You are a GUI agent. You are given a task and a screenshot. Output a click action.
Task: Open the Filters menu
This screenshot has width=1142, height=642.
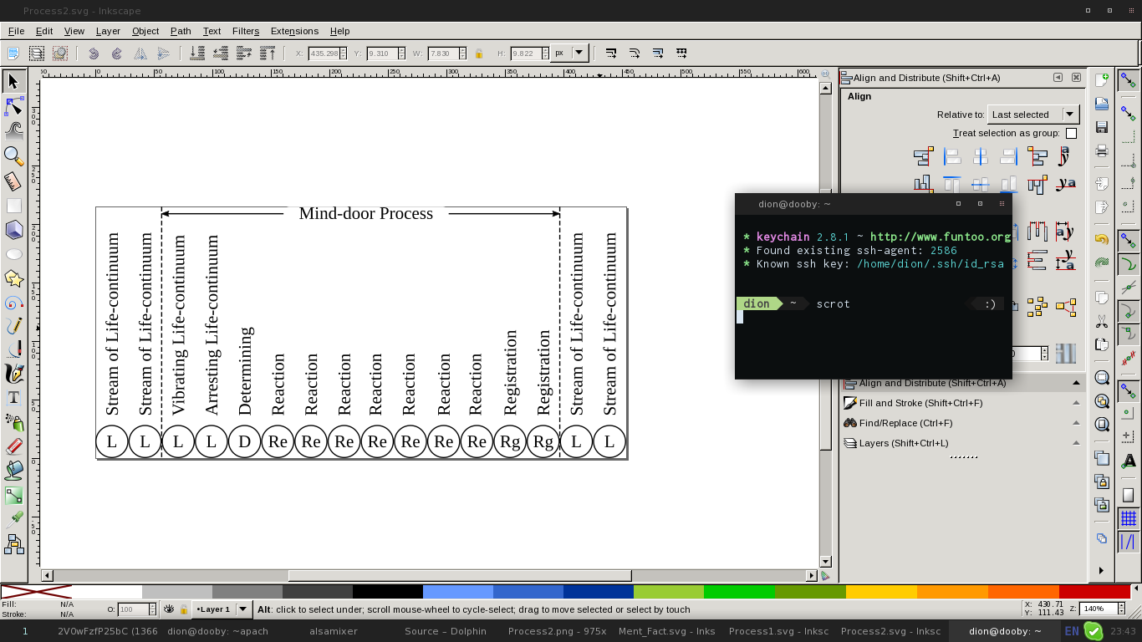(246, 31)
